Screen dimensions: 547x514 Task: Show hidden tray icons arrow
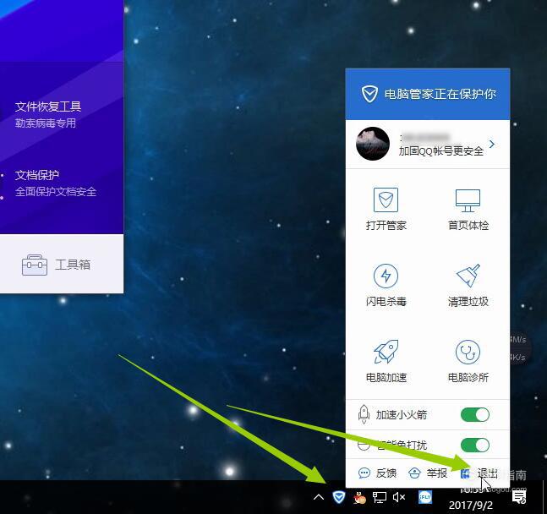(x=319, y=497)
